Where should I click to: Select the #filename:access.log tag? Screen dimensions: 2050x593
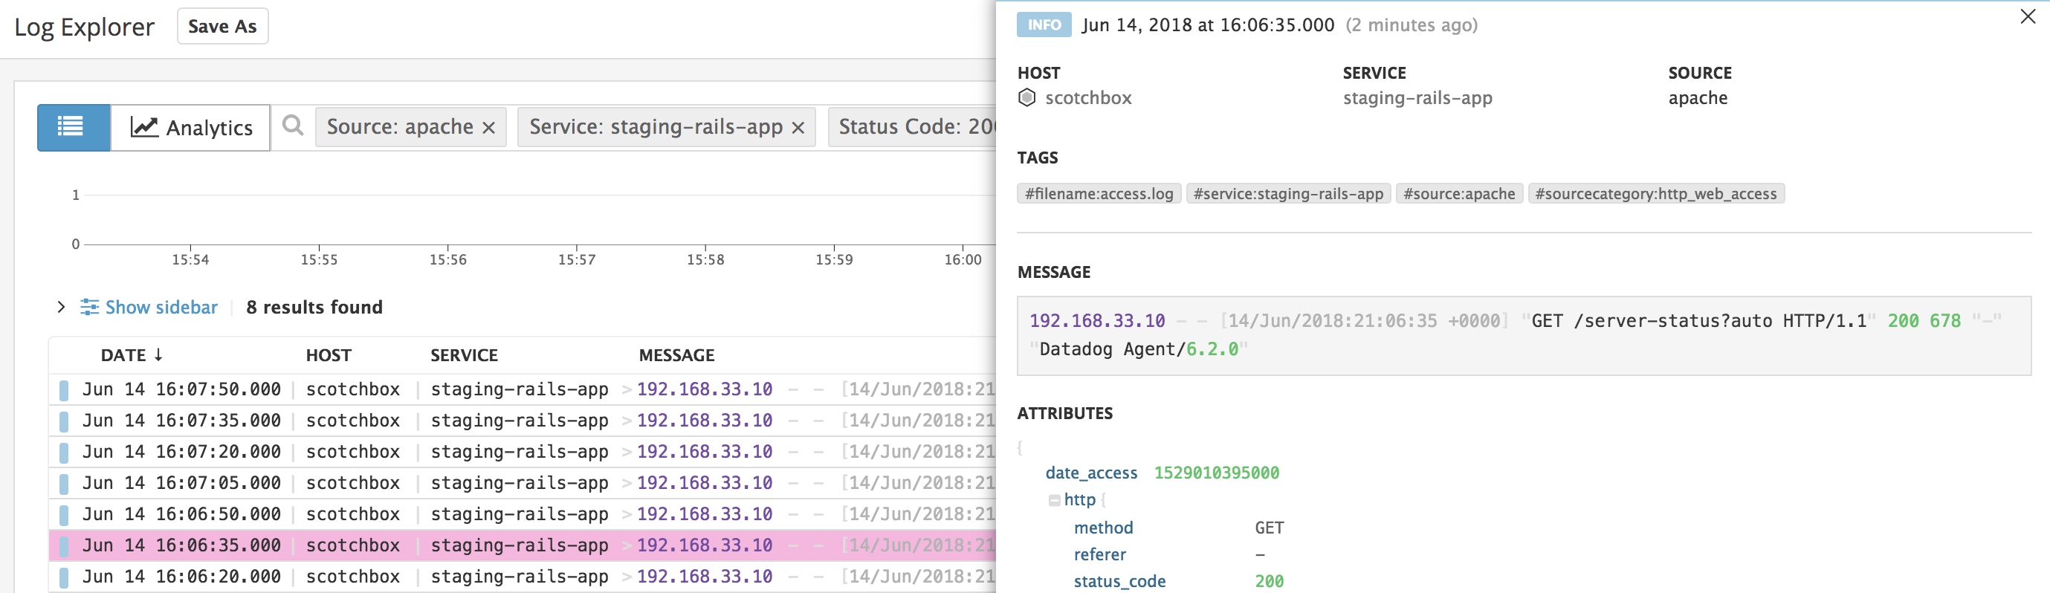point(1099,193)
